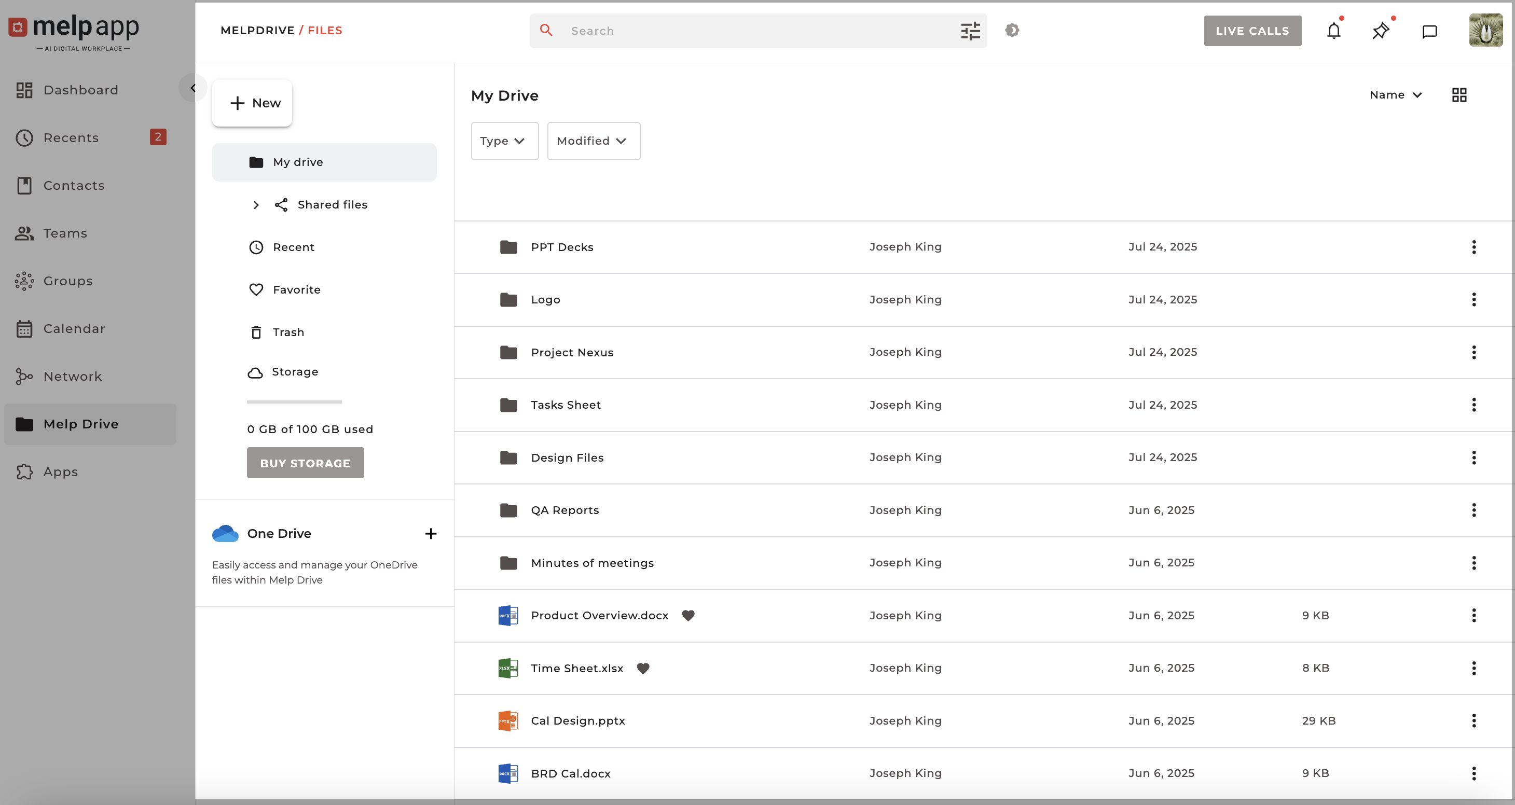Toggle the theme mode icon beside search

(x=1012, y=30)
